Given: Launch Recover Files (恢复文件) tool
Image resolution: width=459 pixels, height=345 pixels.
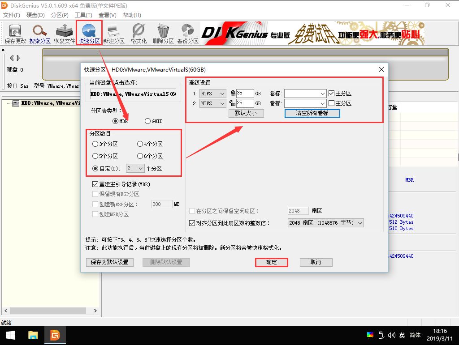Looking at the screenshot, I should pyautogui.click(x=65, y=34).
